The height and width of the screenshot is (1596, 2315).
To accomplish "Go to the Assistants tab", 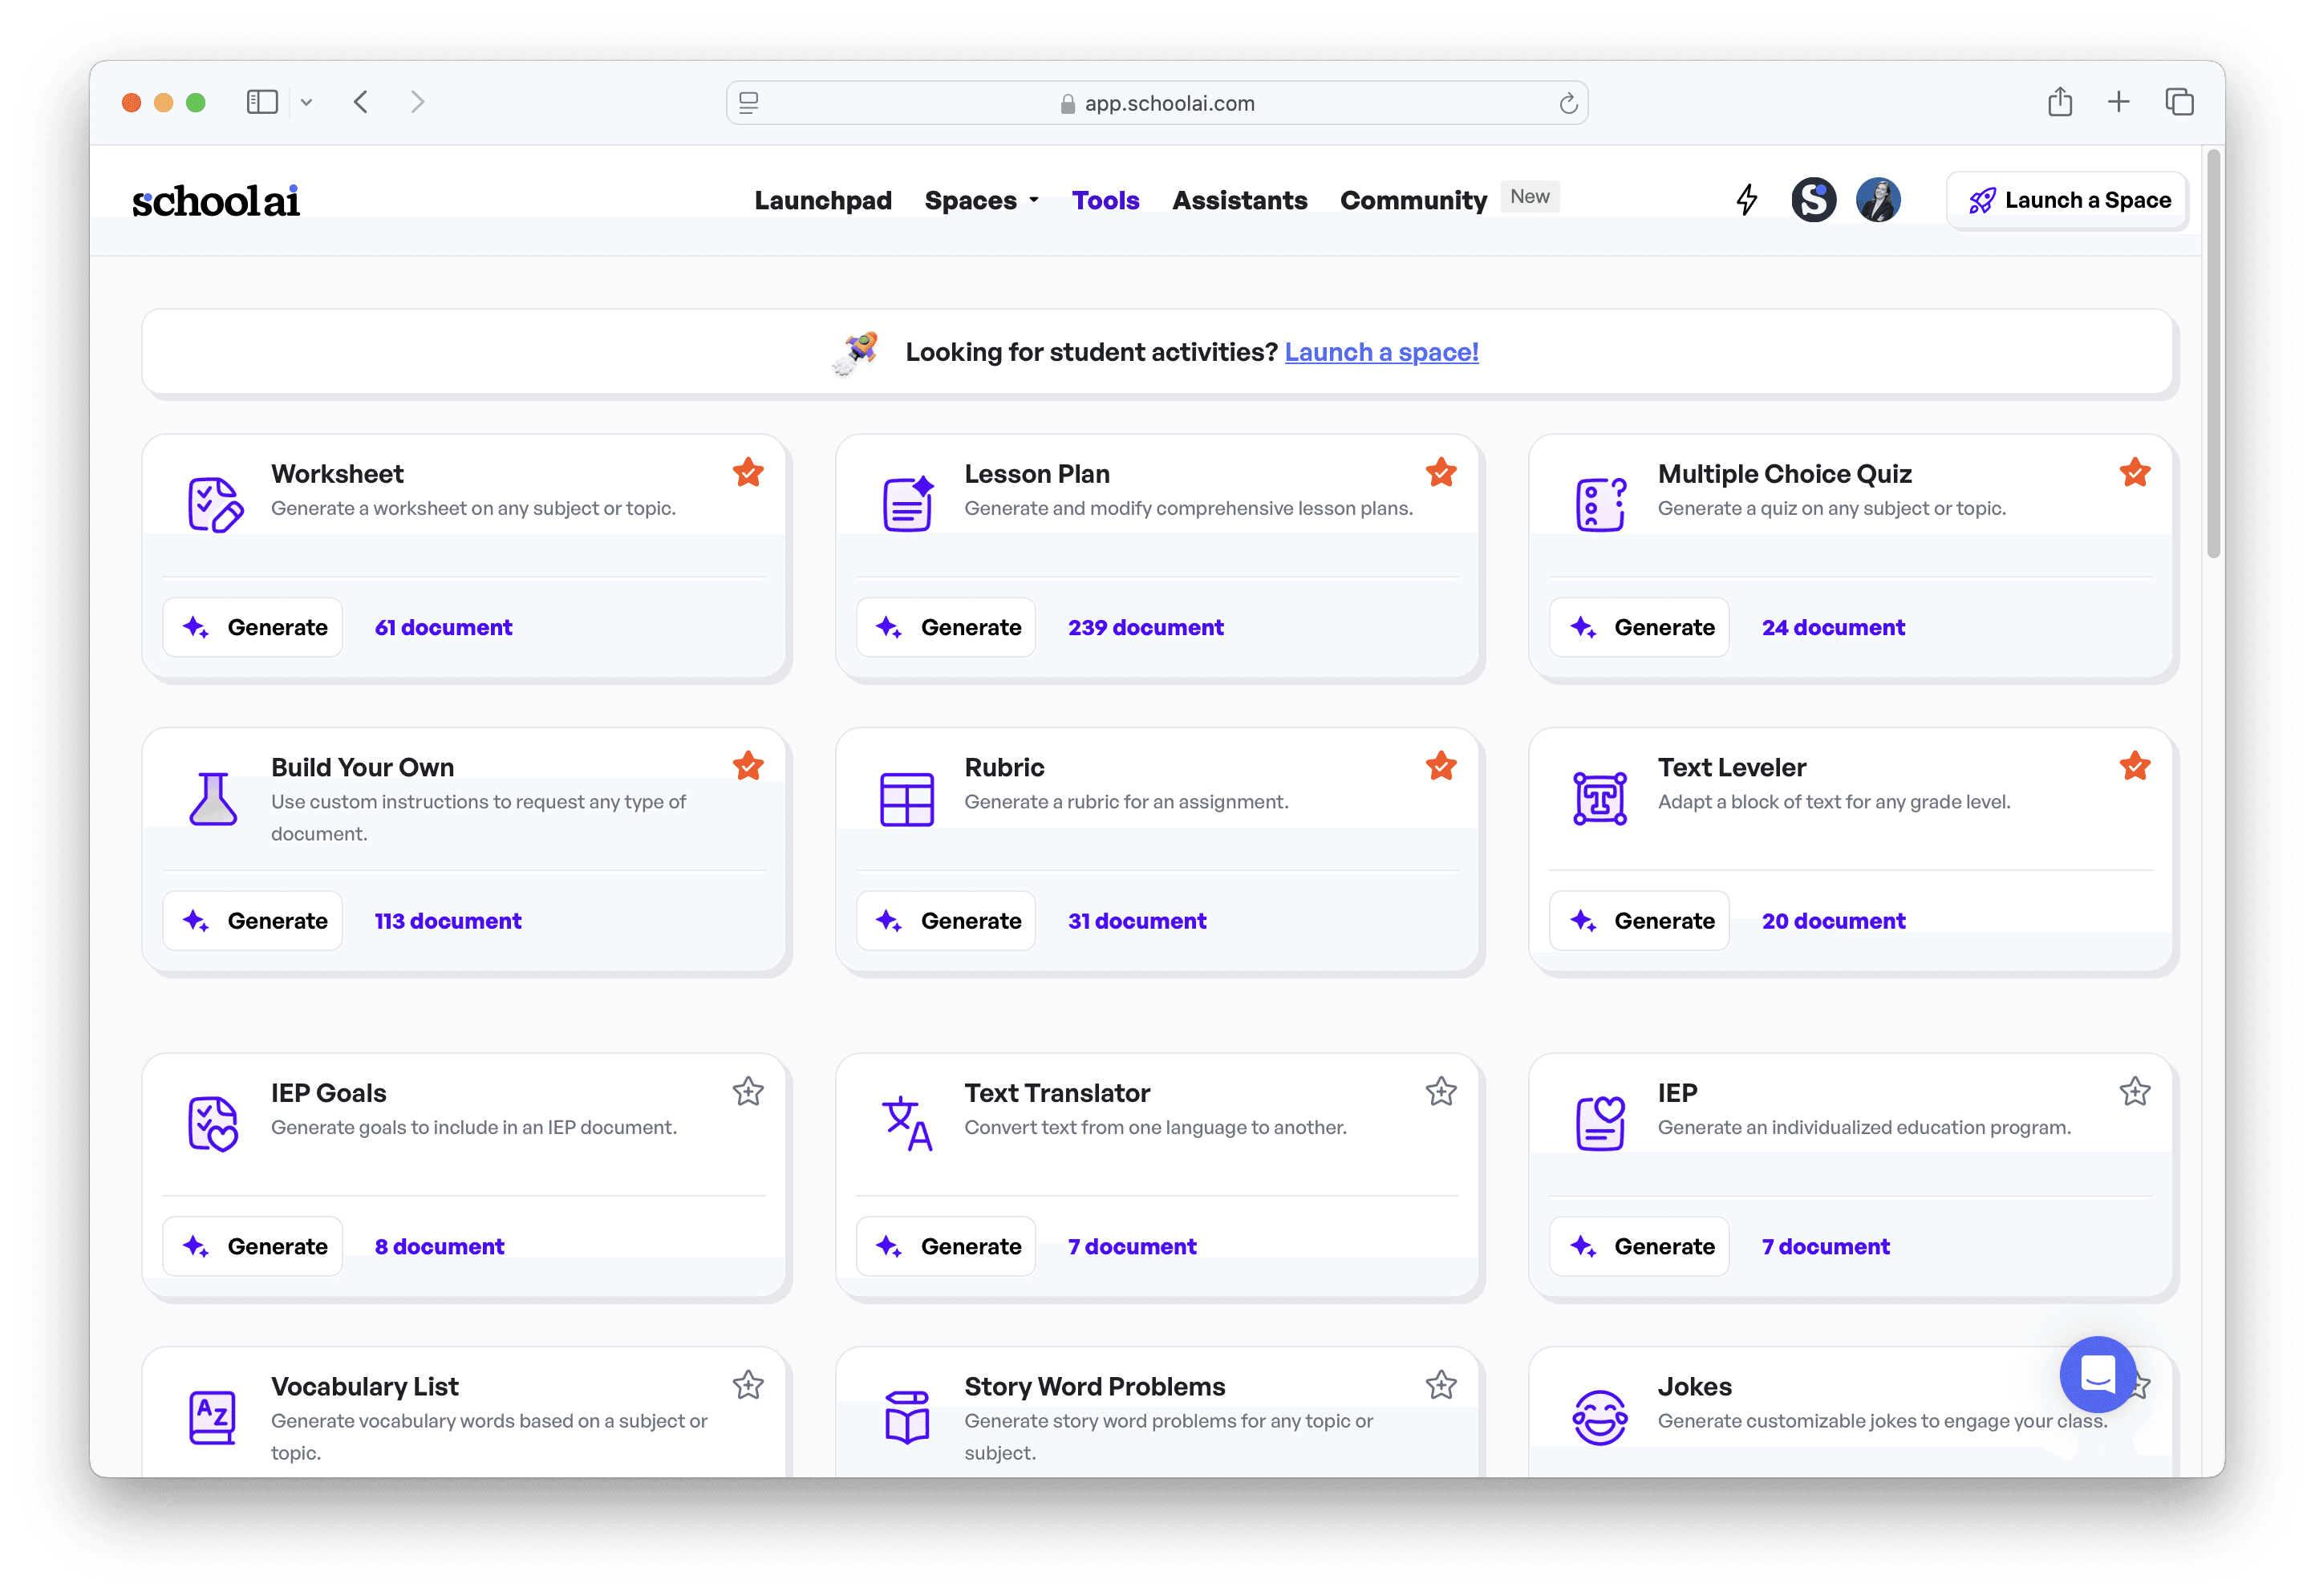I will (1239, 200).
